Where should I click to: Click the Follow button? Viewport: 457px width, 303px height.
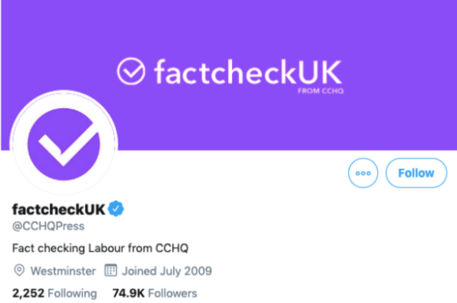coord(416,173)
